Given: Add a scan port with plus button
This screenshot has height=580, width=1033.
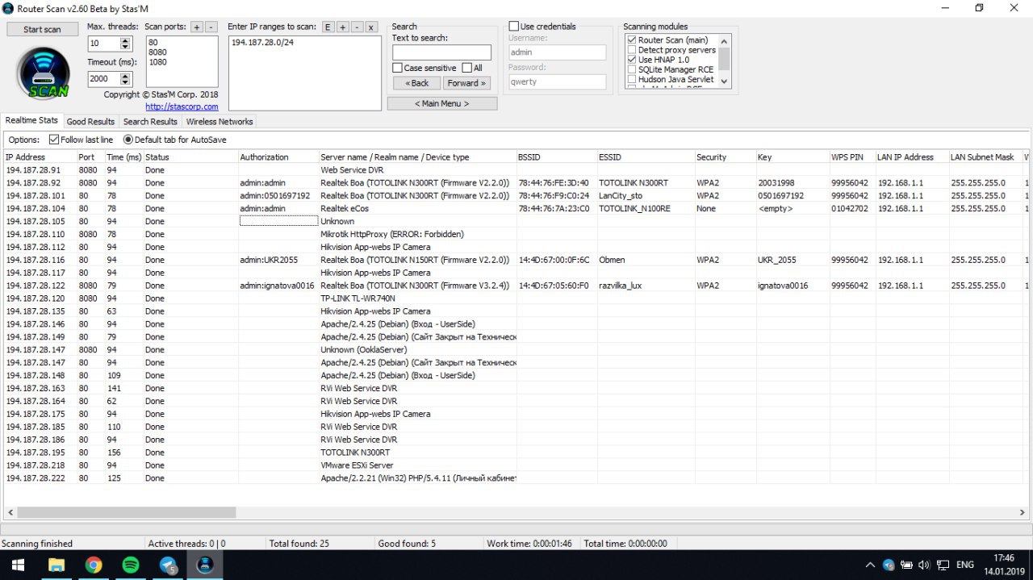Looking at the screenshot, I should pos(197,27).
